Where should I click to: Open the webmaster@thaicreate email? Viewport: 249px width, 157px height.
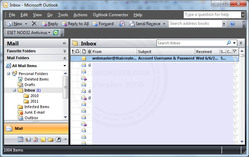155,58
